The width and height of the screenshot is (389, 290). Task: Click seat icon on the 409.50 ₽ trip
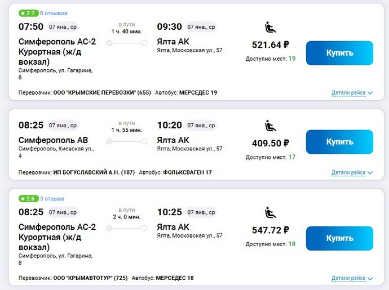point(270,126)
